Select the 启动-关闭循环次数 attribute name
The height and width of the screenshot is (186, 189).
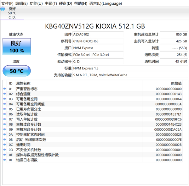click(x=31, y=139)
